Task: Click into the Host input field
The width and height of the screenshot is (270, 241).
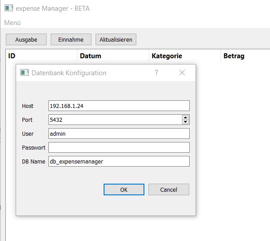Action: (x=119, y=106)
